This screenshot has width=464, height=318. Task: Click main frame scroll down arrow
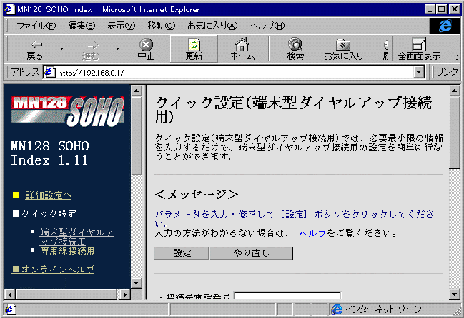pos(454,294)
